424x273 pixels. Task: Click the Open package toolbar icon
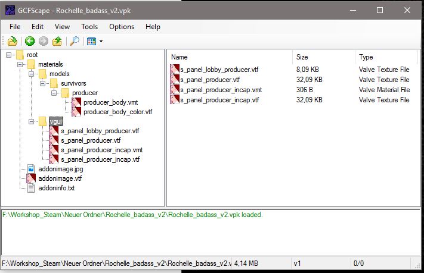point(12,41)
